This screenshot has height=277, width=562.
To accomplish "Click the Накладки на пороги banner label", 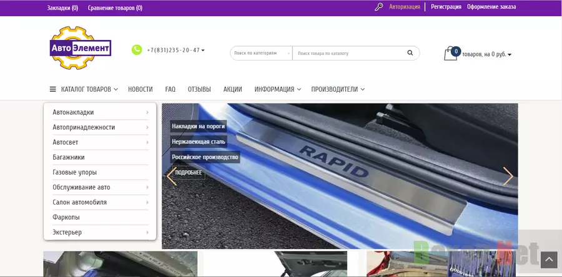I will (199, 126).
